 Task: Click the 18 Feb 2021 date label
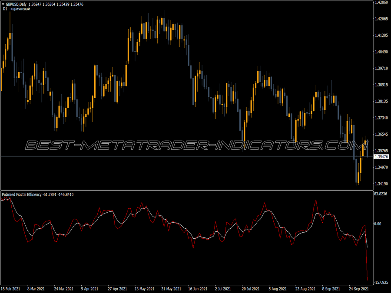click(x=10, y=289)
